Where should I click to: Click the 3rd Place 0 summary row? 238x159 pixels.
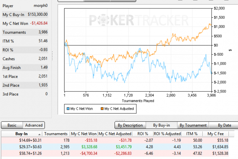point(25,94)
